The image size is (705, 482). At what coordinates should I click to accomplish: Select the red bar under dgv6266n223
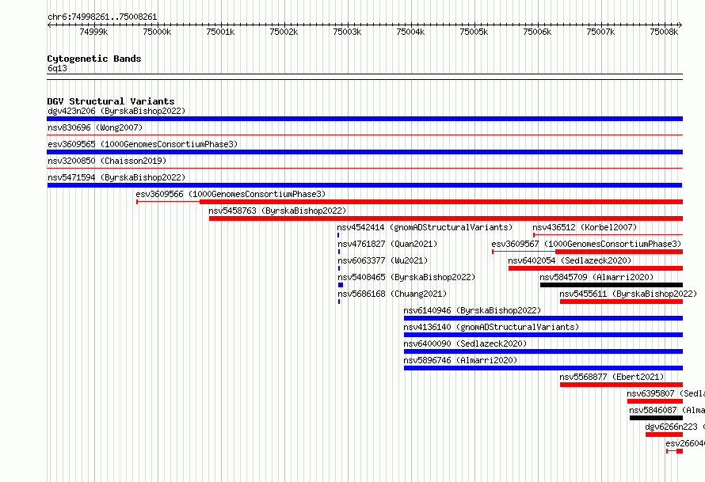tap(664, 435)
